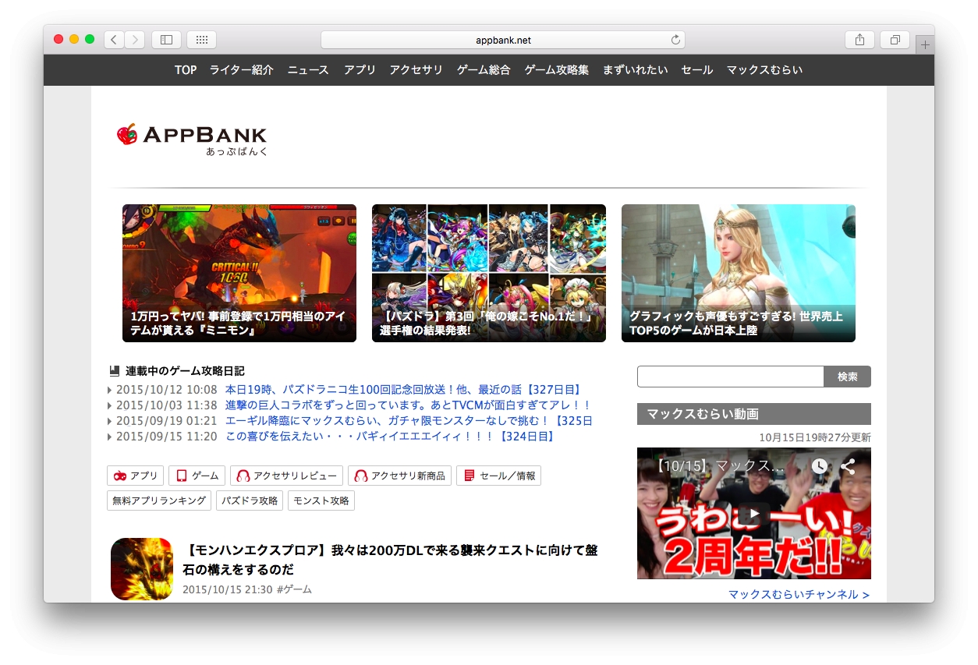978x665 pixels.
Task: Toggle the favorites grid view in Safari toolbar
Action: (201, 39)
